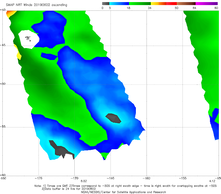Screen dimensions: 221x194
Task: Click the longitude label '-170'
Action: [74, 178]
